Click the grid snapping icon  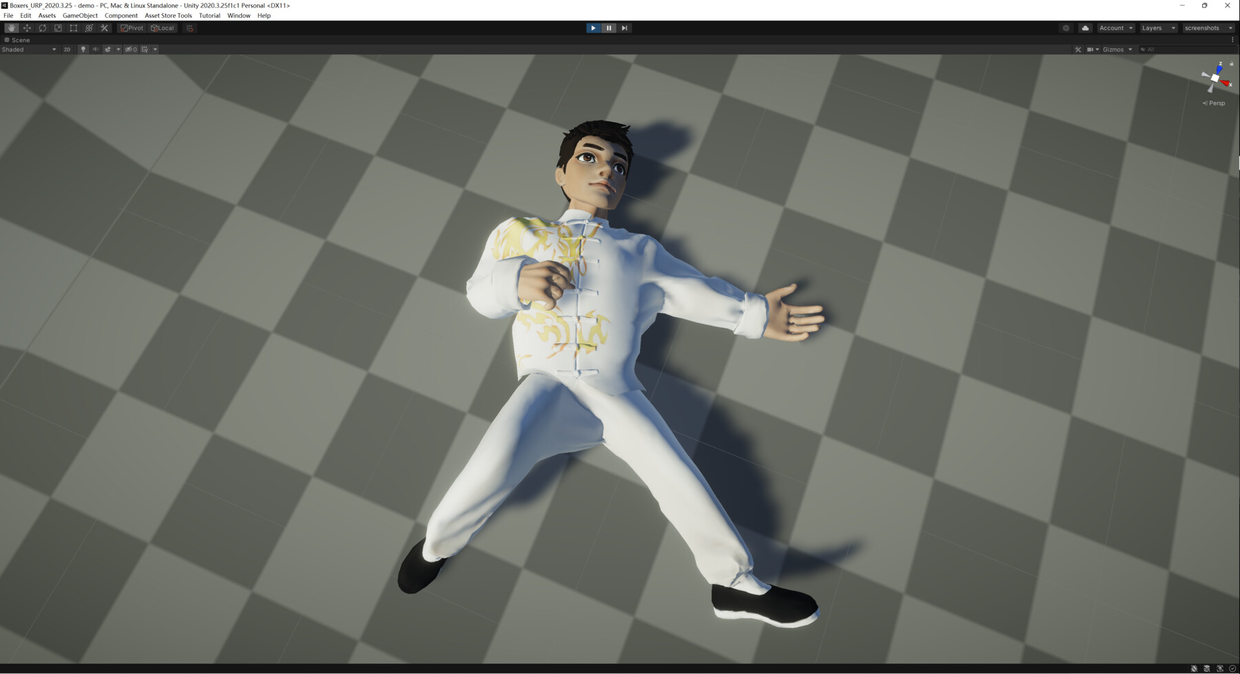tap(190, 28)
